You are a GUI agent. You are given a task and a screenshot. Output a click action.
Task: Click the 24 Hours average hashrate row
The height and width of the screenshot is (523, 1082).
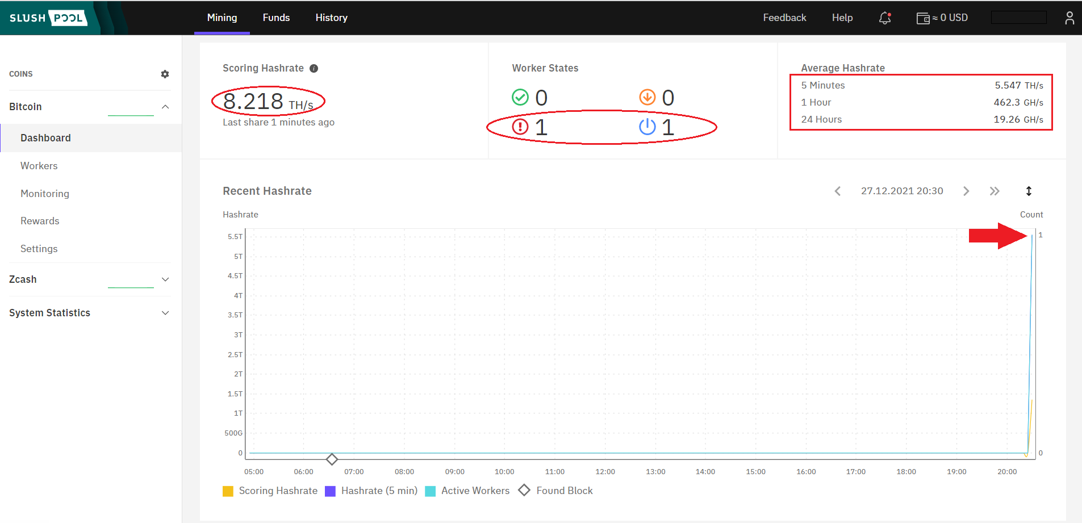922,119
